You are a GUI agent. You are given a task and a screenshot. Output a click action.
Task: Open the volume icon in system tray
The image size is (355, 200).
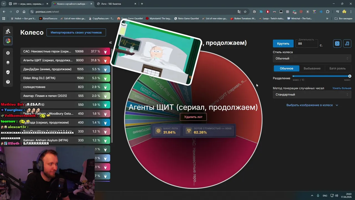(x=336, y=196)
